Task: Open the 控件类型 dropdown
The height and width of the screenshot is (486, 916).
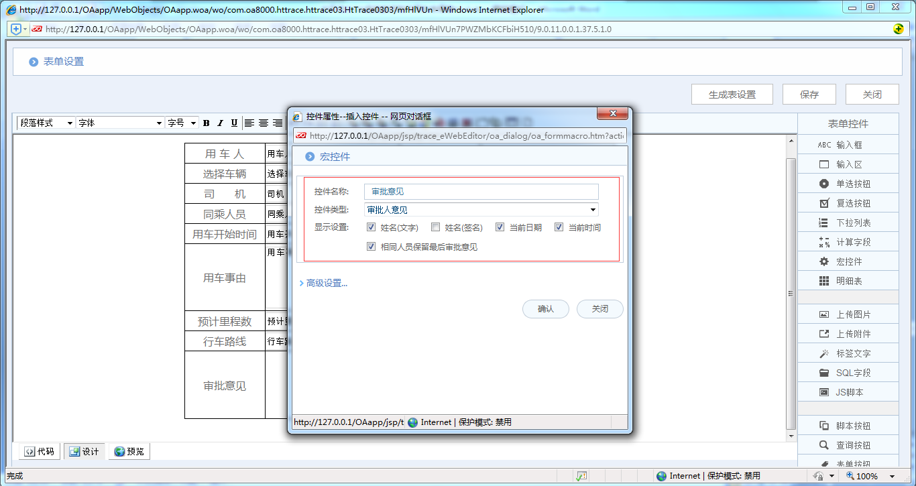Action: [x=592, y=209]
